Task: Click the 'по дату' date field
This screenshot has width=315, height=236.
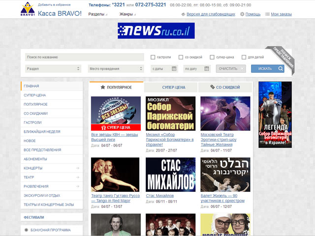Action: pos(197,69)
